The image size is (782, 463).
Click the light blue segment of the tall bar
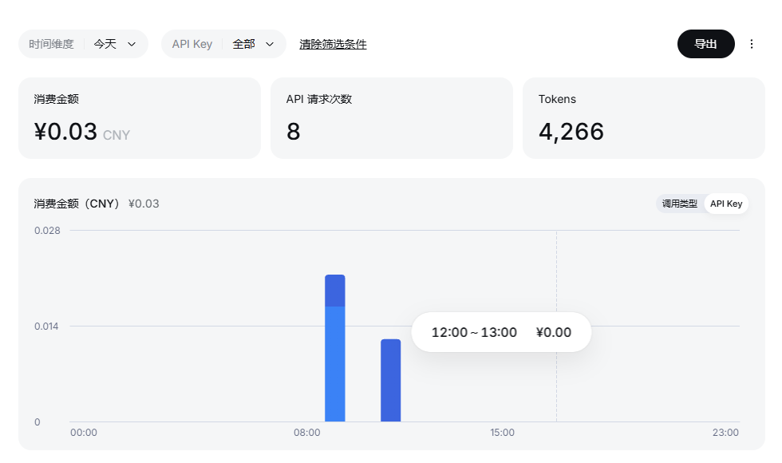click(335, 364)
